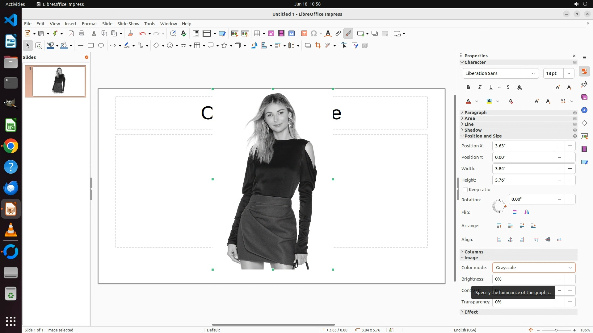Open the Slide Show menu
Image resolution: width=593 pixels, height=333 pixels.
point(128,24)
